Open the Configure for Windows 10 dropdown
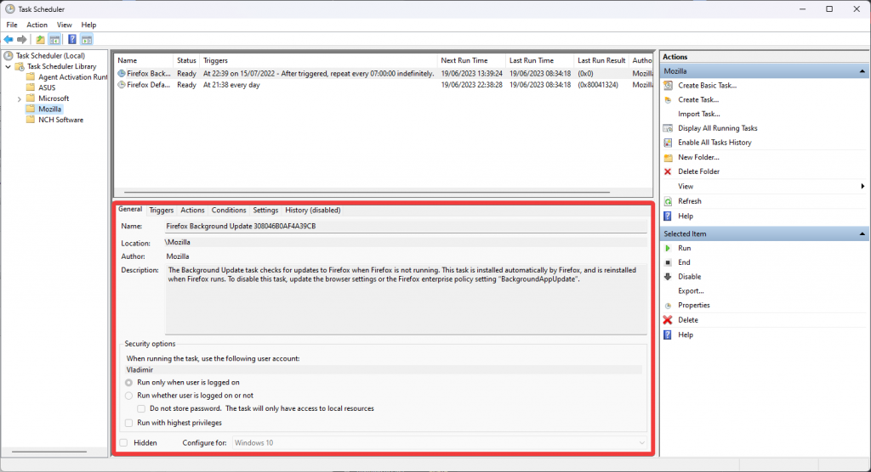 click(x=642, y=443)
